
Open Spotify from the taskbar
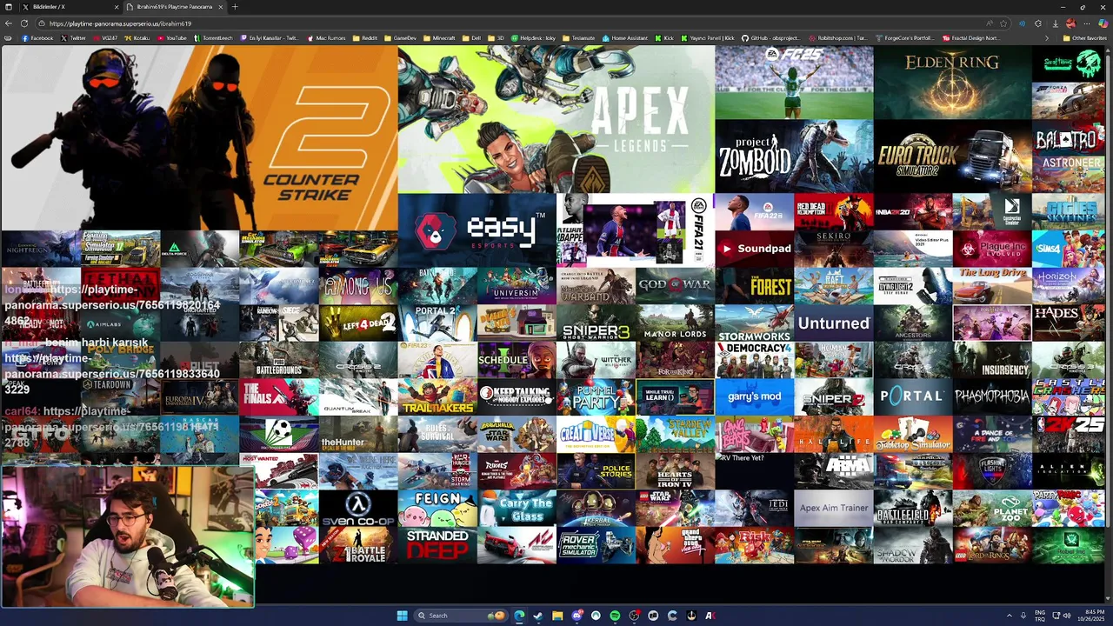[615, 616]
